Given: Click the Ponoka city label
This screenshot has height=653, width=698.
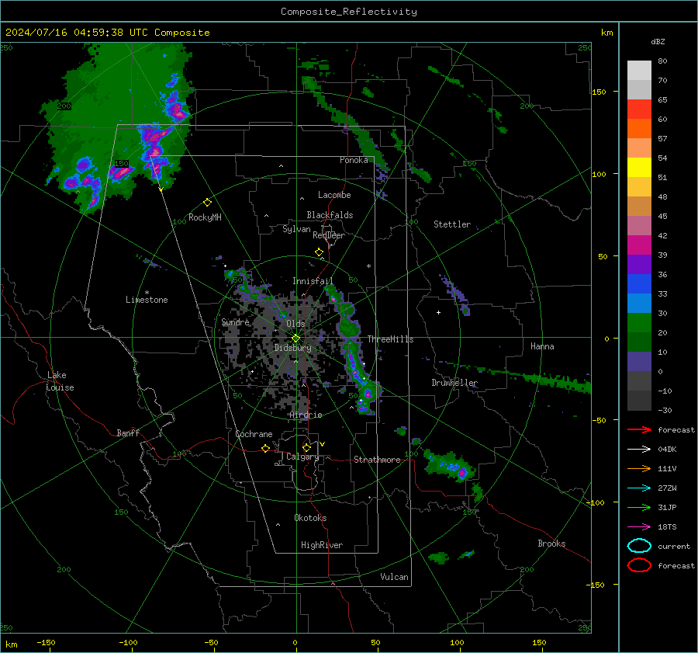Looking at the screenshot, I should point(354,160).
